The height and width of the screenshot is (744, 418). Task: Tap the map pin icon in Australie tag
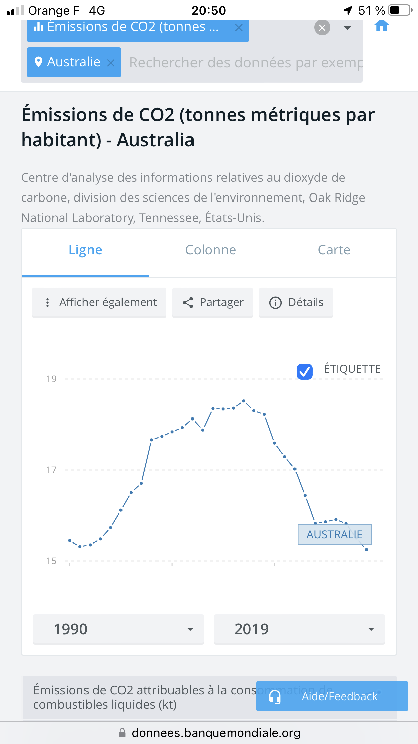click(39, 62)
